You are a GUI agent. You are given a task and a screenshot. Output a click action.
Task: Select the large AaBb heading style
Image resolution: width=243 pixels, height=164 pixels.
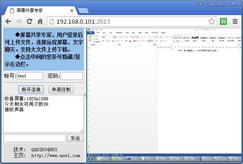[195, 39]
